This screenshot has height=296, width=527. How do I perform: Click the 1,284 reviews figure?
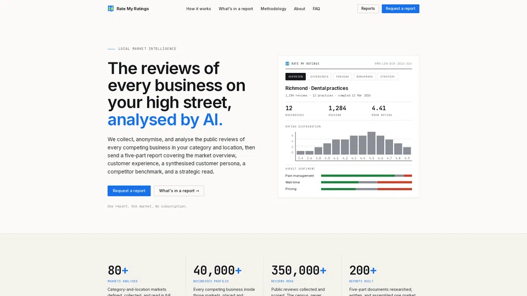pyautogui.click(x=337, y=108)
